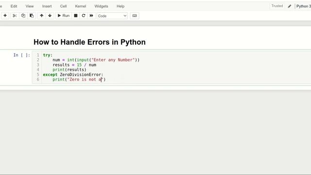Viewport: 311px width, 175px height.
Task: Click the pencil edit mode icon
Action: pos(290,6)
